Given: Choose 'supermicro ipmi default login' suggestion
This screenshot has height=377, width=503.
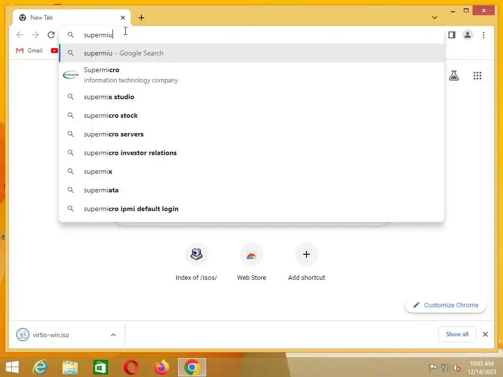Looking at the screenshot, I should coord(252,209).
